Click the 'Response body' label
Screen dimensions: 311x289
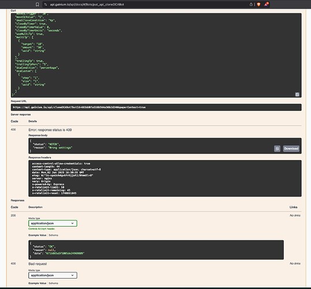click(38, 135)
